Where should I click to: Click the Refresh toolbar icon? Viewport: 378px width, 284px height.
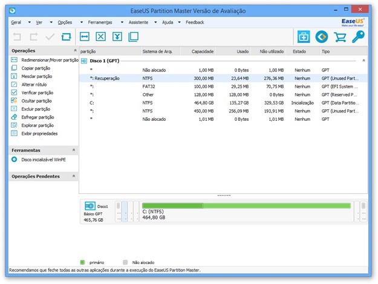pyautogui.click(x=67, y=37)
